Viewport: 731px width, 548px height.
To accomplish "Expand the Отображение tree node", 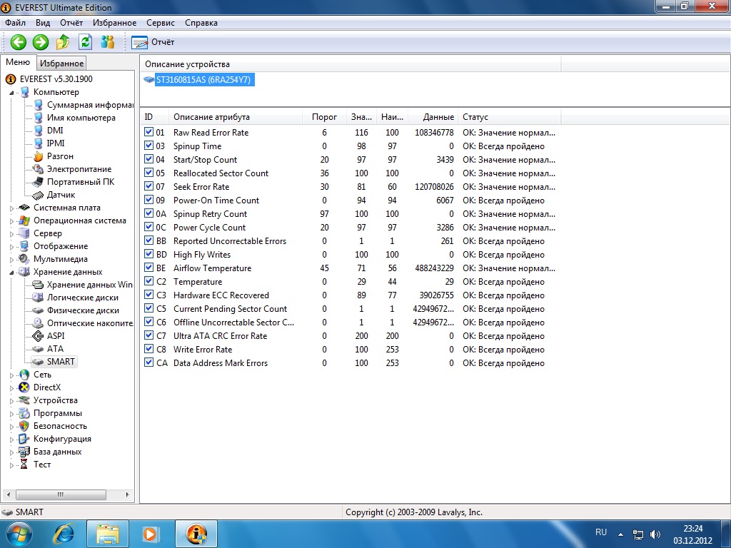I will [11, 247].
